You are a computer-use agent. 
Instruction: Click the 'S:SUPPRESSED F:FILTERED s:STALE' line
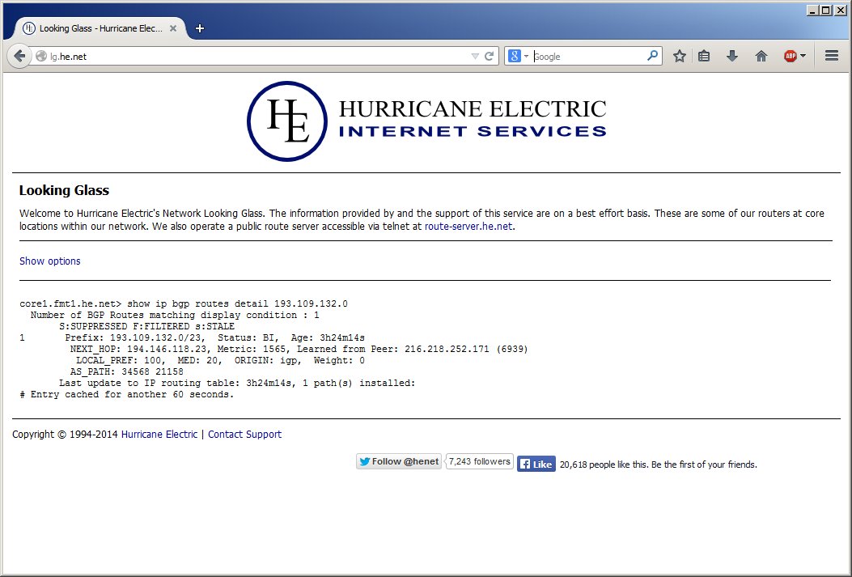tap(146, 326)
